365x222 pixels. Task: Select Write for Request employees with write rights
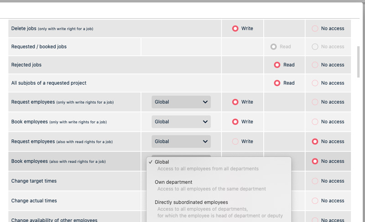[235, 102]
